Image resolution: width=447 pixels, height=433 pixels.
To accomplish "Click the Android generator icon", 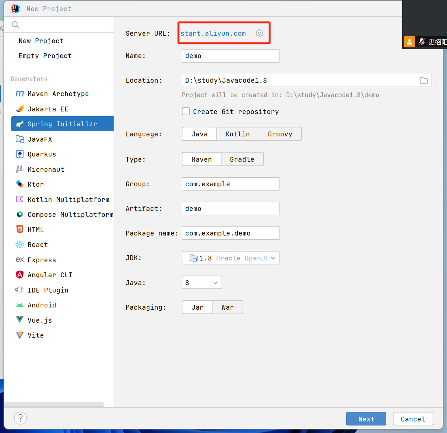I will 19,305.
